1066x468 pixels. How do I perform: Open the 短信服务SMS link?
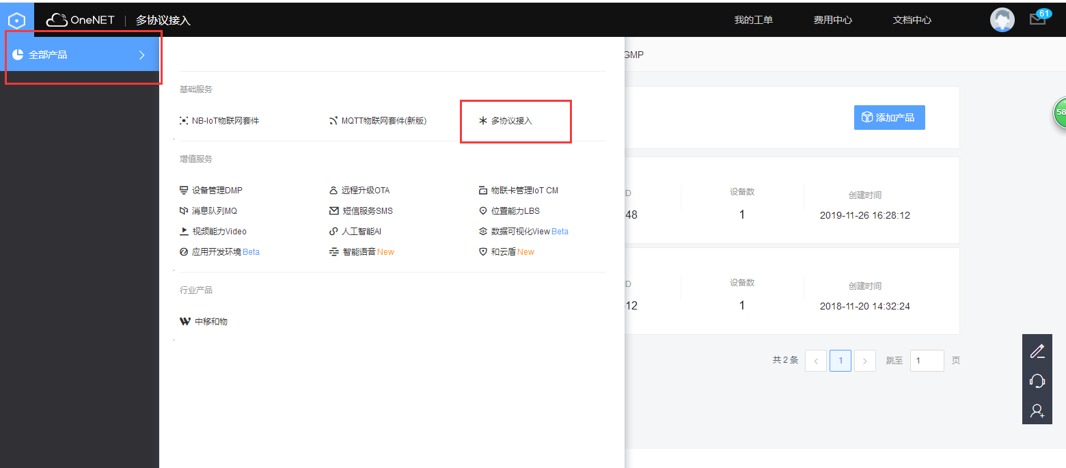click(x=367, y=210)
